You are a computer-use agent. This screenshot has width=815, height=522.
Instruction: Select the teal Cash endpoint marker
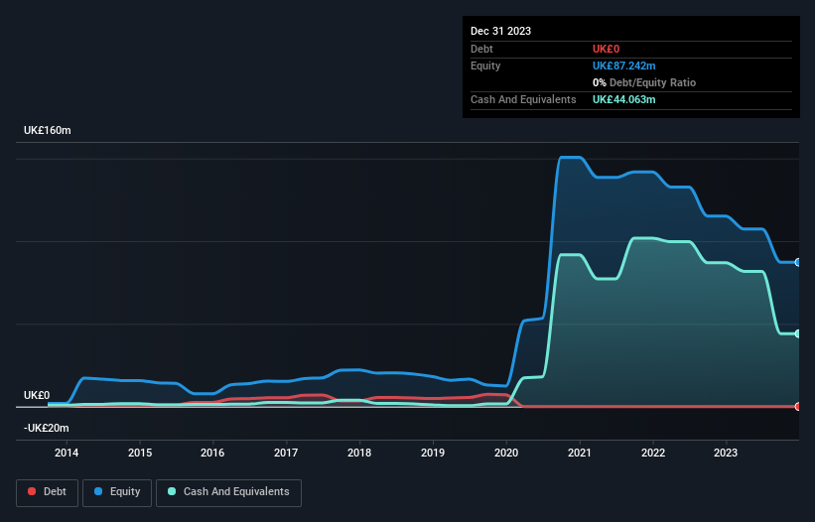click(798, 334)
